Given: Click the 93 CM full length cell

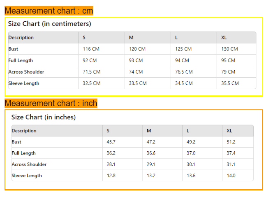Looking at the screenshot, I should [136, 60].
